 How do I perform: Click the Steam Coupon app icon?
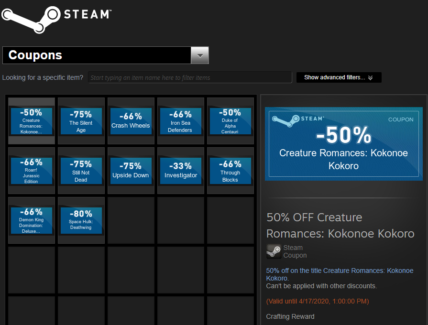pyautogui.click(x=274, y=251)
